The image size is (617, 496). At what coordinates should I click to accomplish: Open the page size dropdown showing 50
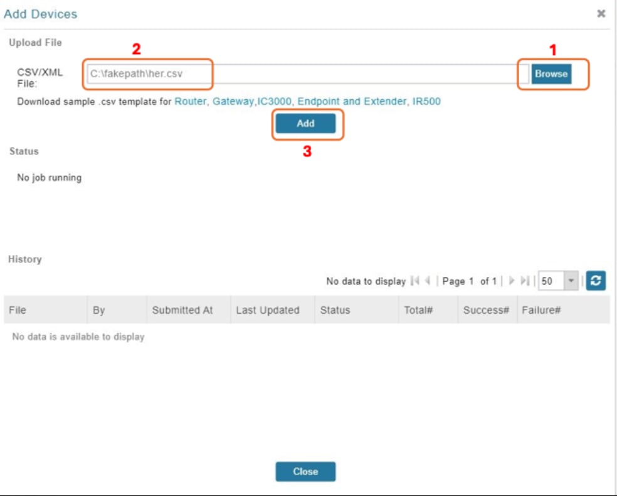(x=571, y=281)
